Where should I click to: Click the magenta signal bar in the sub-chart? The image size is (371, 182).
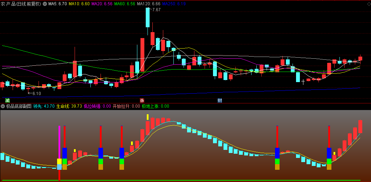(x=60, y=142)
